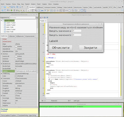Click the component filter input field
This screenshot has width=124, height=117.
coord(22,18)
